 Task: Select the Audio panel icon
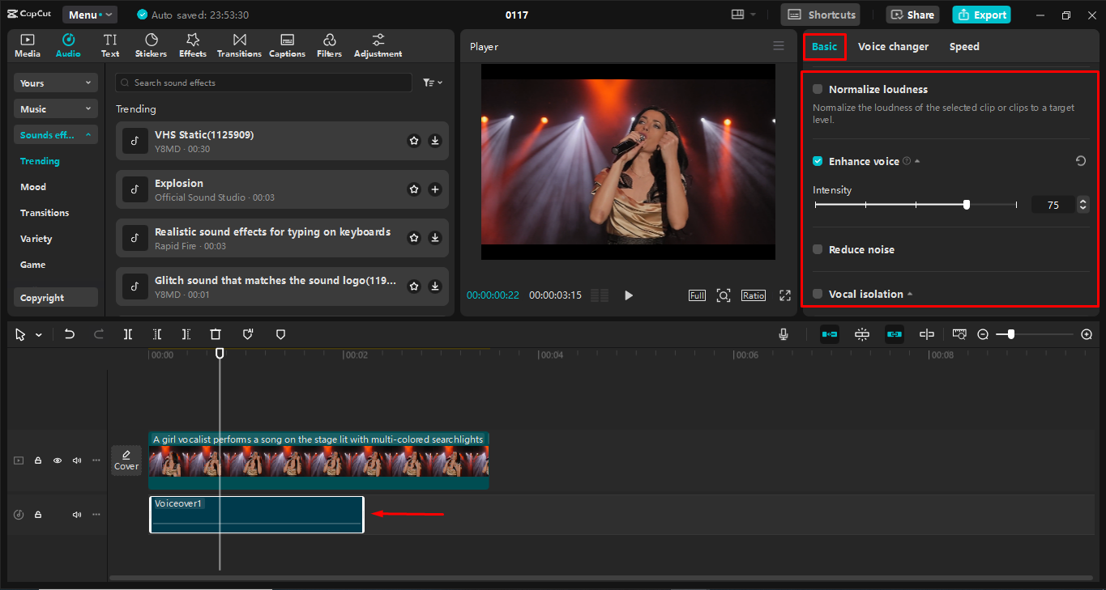pos(68,45)
